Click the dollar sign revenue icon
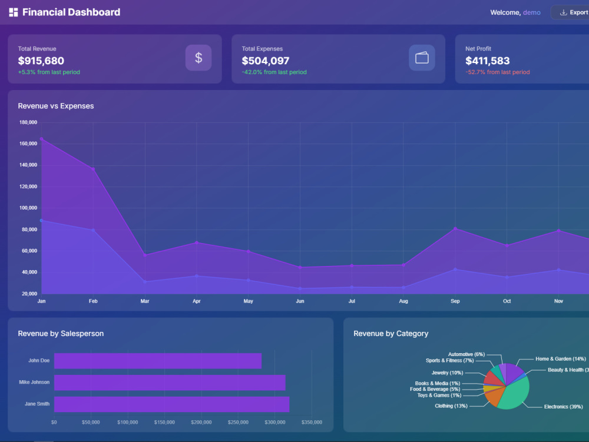The image size is (589, 442). tap(198, 58)
